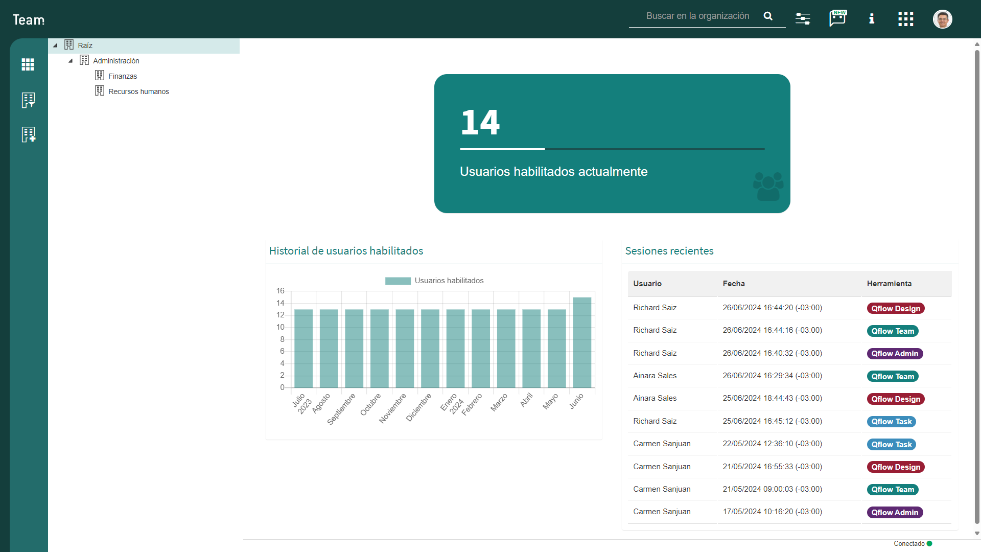Click the Enero 2024 bar in the chart
The width and height of the screenshot is (981, 552).
455,349
